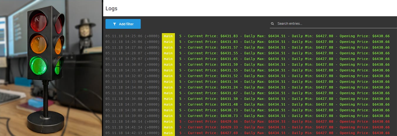Open the log entry showing Current Price $6427.69
The image size is (397, 136).
pyautogui.click(x=284, y=133)
